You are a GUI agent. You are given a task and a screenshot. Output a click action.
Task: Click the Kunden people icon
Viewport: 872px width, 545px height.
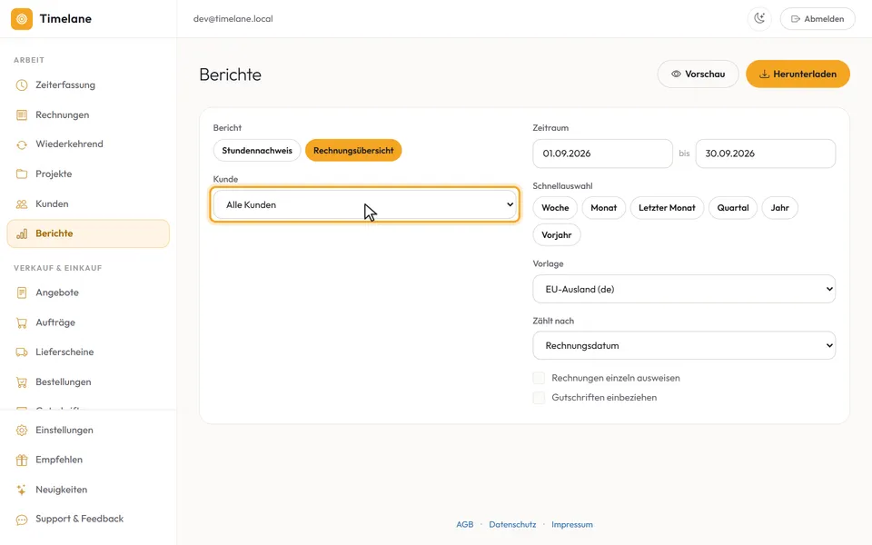[x=22, y=204]
